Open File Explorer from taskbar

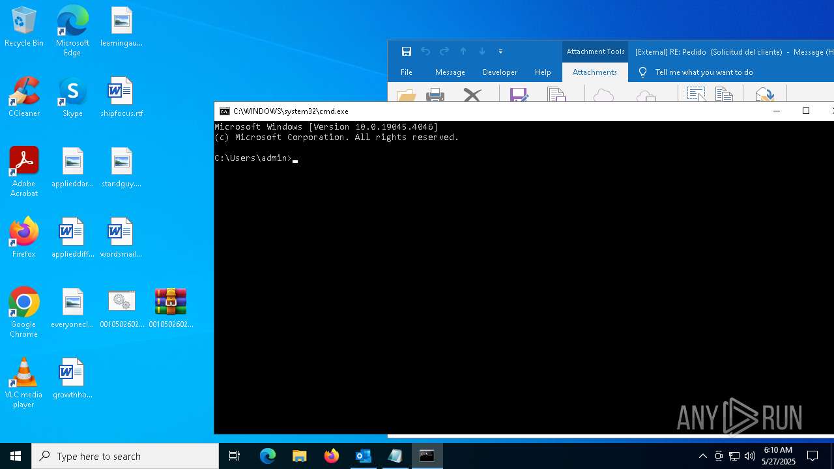tap(300, 456)
